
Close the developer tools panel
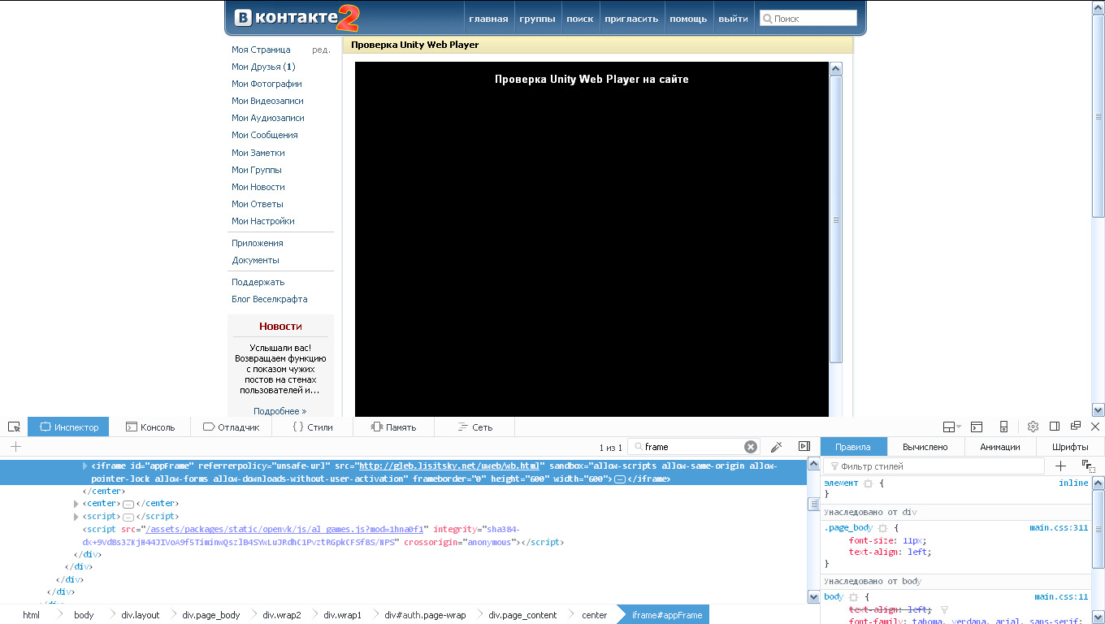(x=1094, y=426)
